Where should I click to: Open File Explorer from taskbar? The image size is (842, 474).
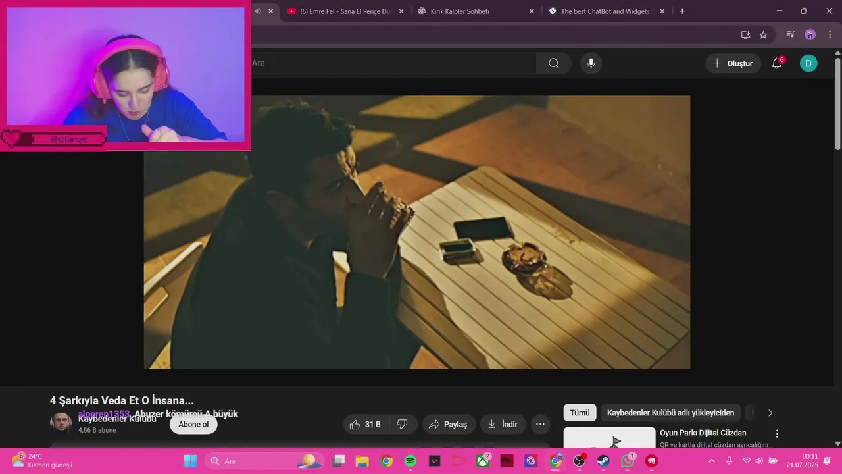pos(362,461)
